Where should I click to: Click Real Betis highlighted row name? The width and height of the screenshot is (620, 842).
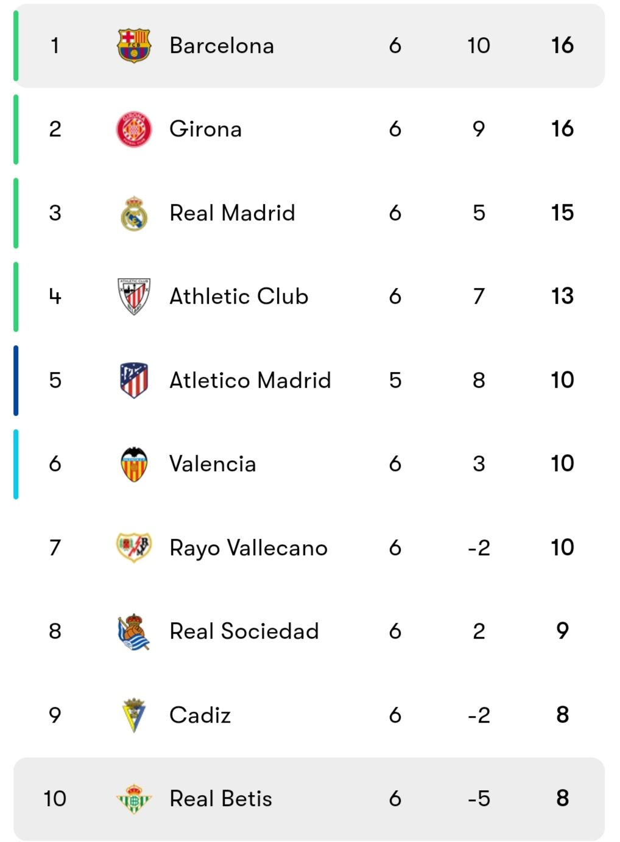click(221, 799)
